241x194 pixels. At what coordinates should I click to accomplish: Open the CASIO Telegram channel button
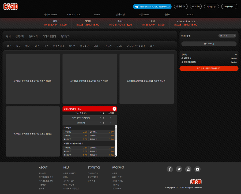pos(152,6)
